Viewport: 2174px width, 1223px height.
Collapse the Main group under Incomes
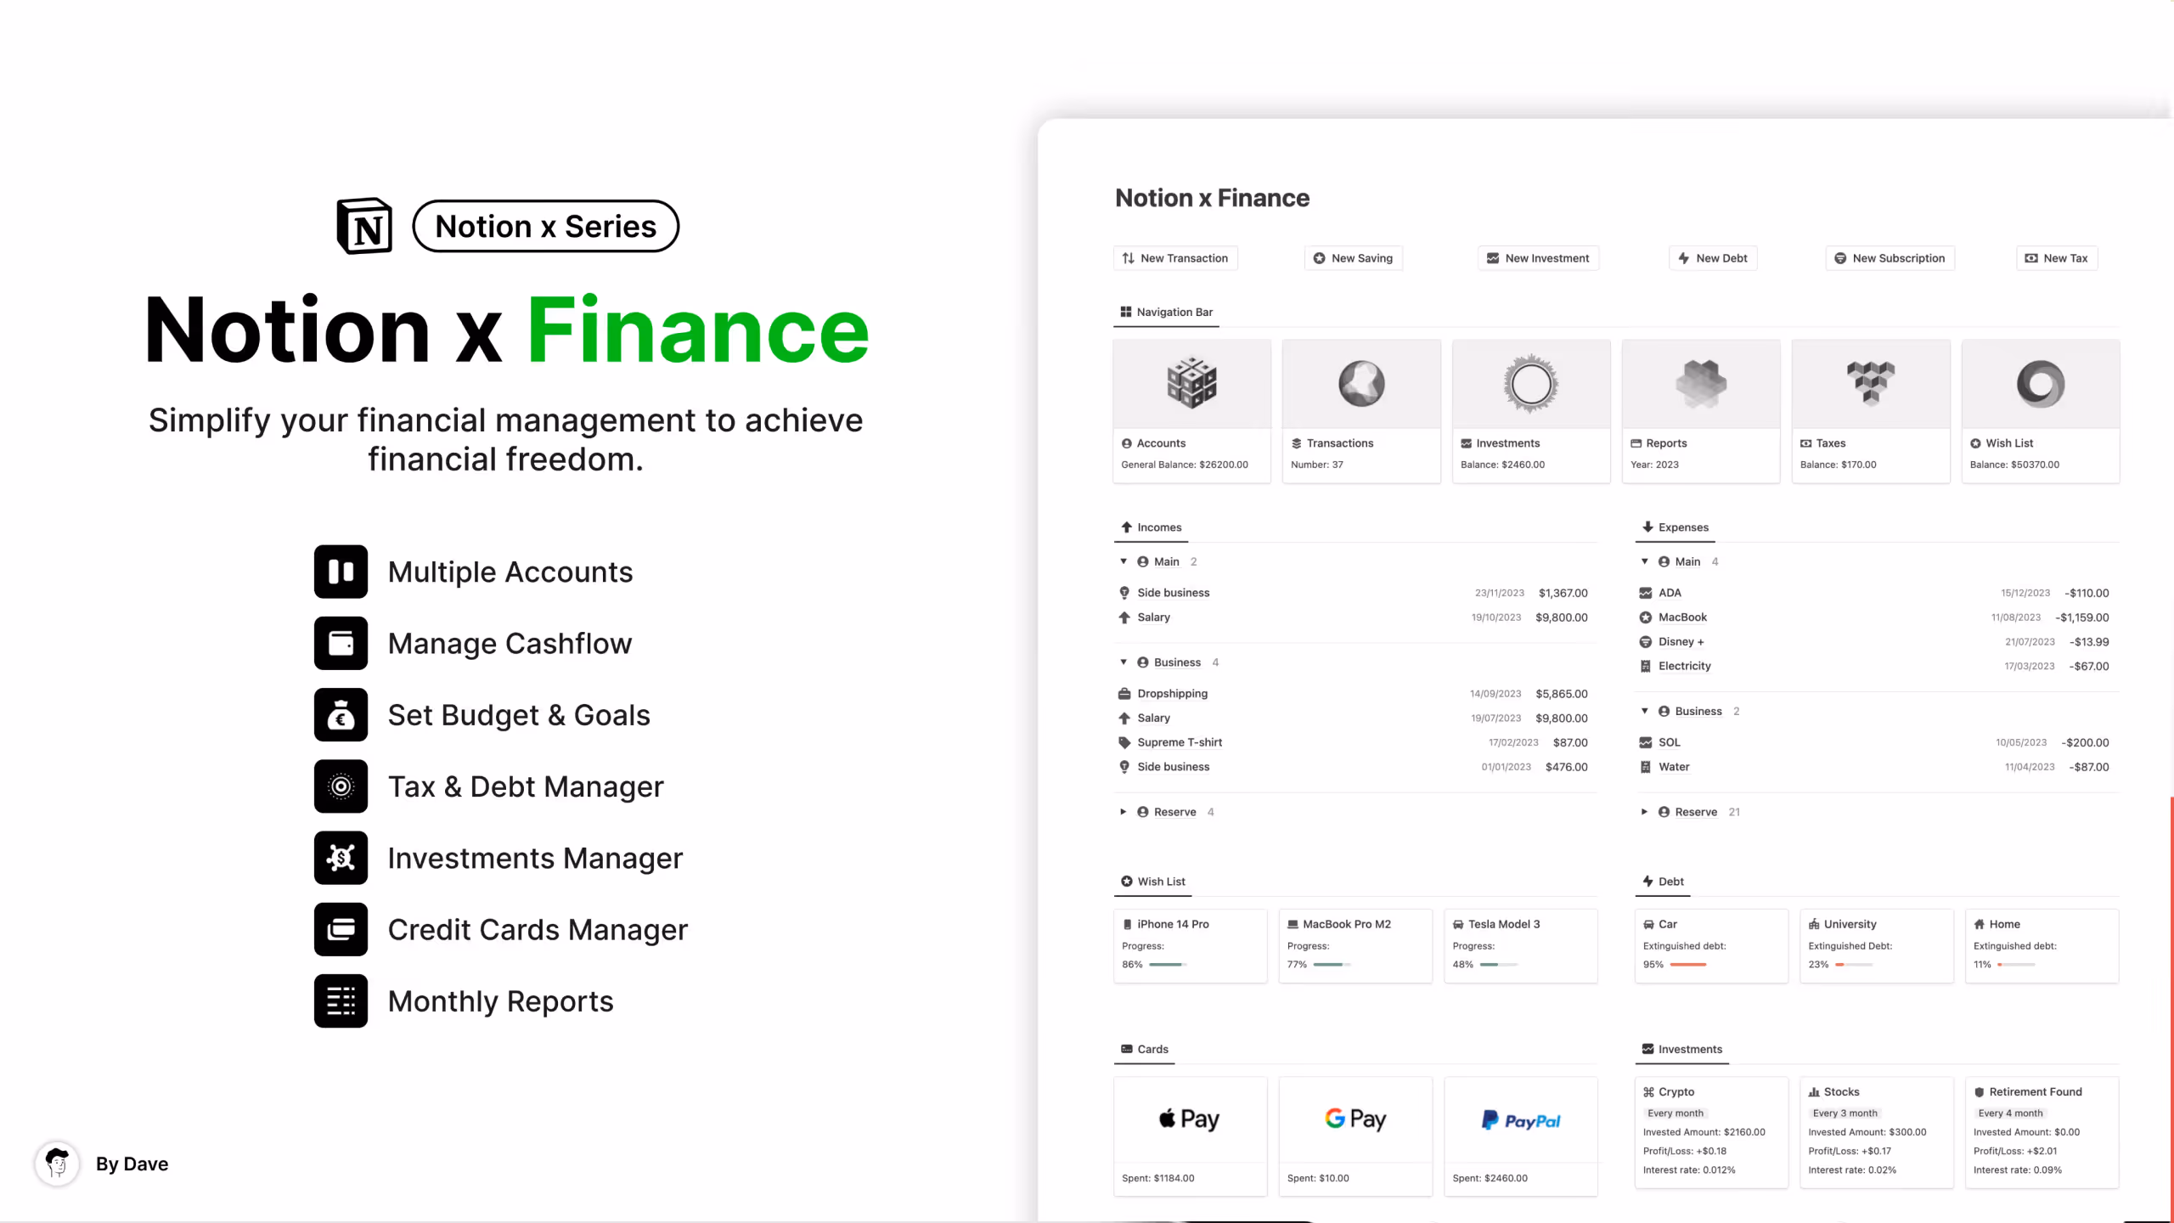coord(1124,561)
